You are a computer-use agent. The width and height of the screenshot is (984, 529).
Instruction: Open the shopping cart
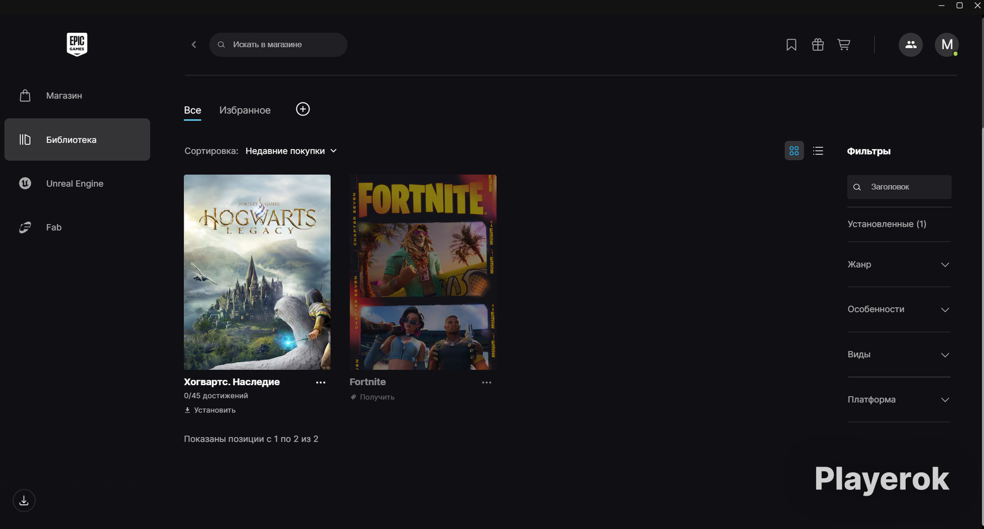(x=844, y=44)
